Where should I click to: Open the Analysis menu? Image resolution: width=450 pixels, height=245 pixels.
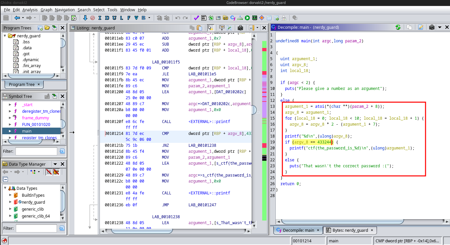(30, 10)
